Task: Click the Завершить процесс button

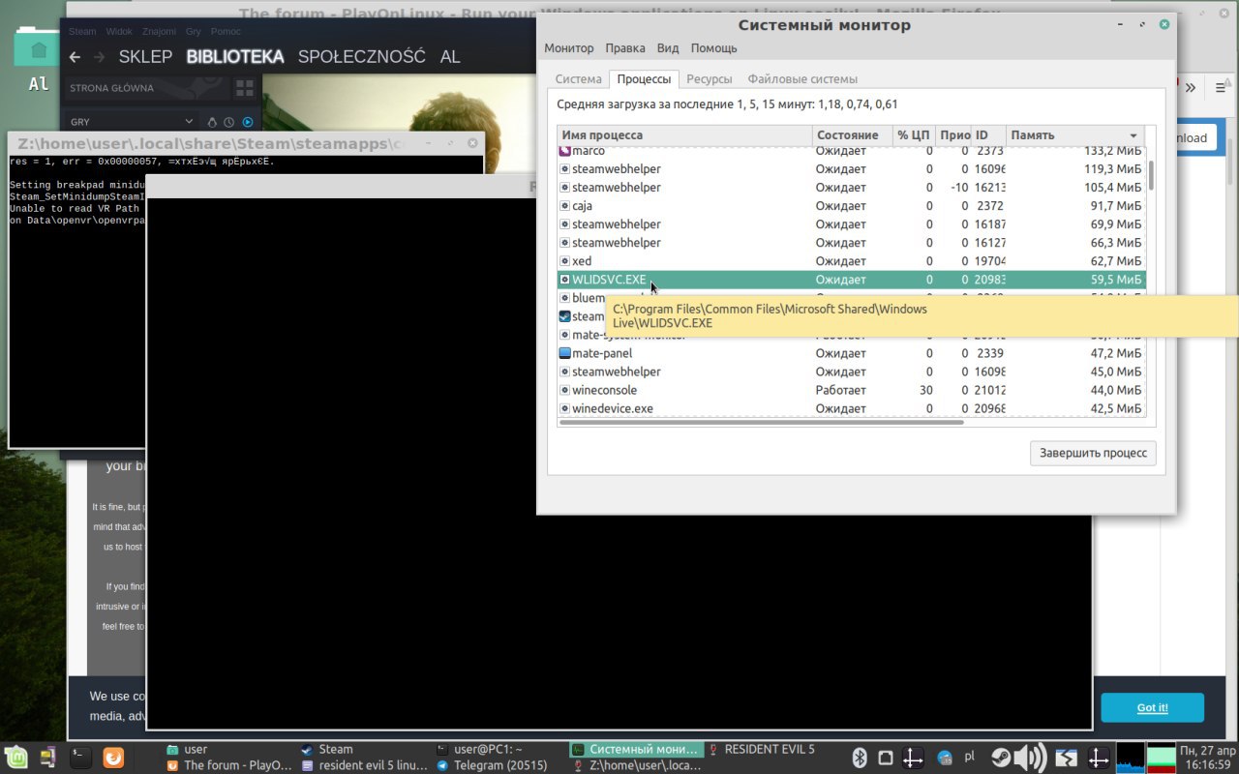Action: 1093,453
